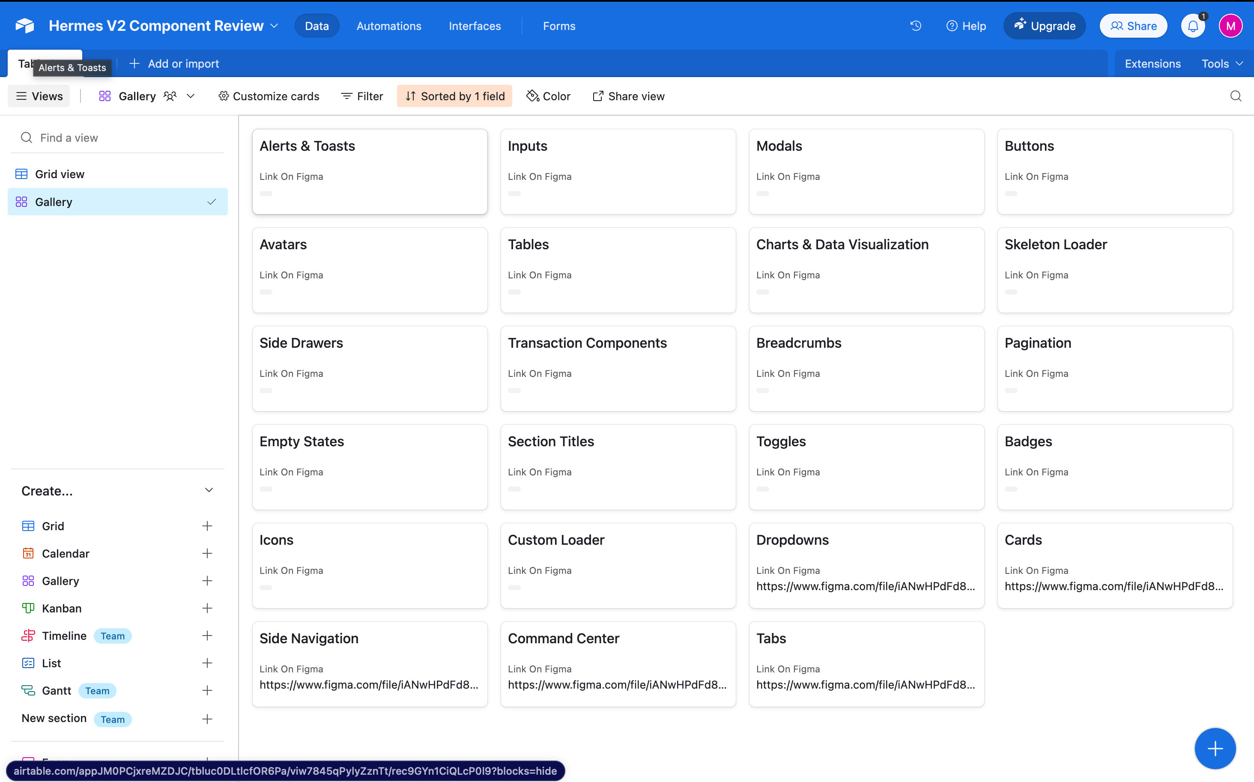The height and width of the screenshot is (782, 1254).
Task: Open the Color options
Action: (x=548, y=96)
